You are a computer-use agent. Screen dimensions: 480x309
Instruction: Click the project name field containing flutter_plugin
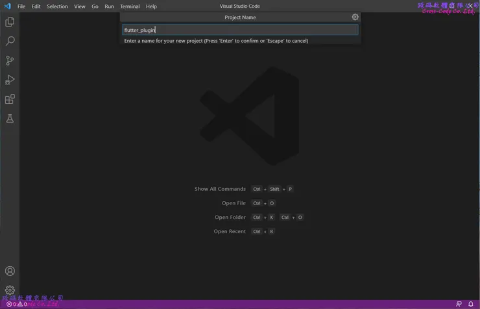(240, 30)
